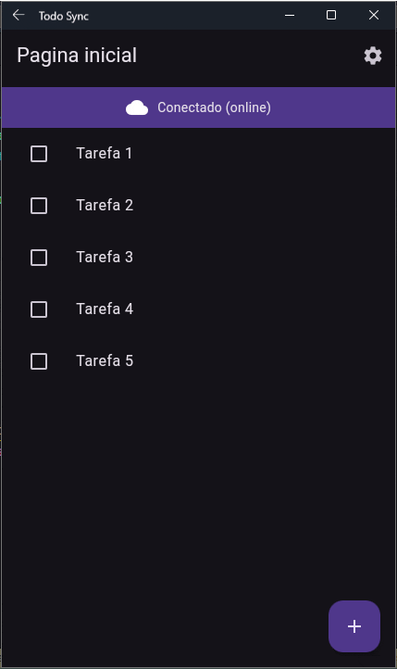Click the cloud connection status icon

(x=137, y=107)
